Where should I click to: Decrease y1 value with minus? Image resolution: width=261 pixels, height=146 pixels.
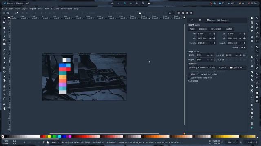(240, 39)
